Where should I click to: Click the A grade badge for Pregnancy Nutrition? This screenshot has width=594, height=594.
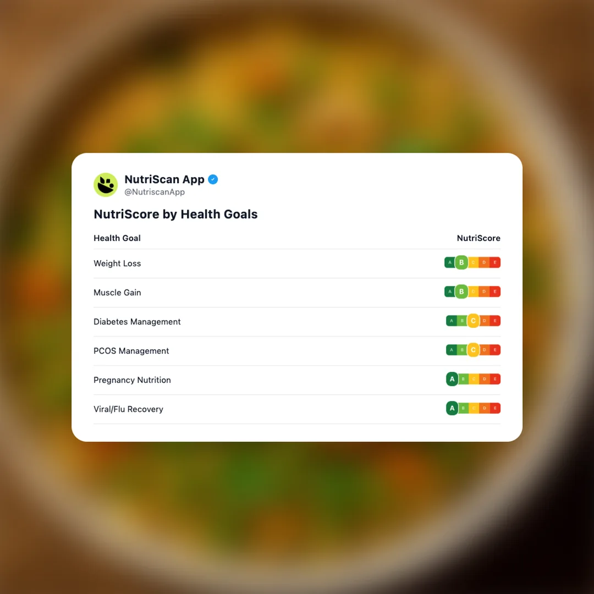451,379
